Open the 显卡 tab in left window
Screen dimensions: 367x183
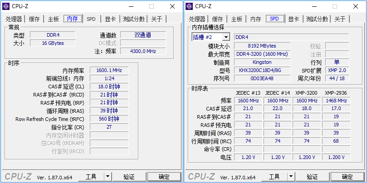click(110, 19)
